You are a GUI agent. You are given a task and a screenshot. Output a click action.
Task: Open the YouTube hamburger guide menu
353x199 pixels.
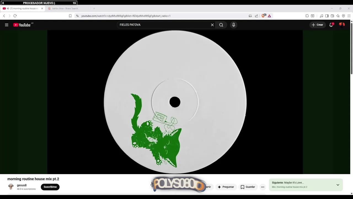7,25
